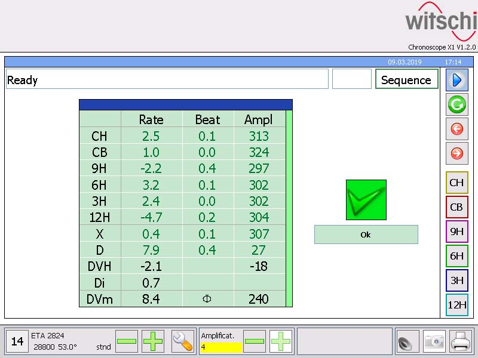Screen dimensions: 478x358
Task: Decrease movement parameter with minus button
Action: click(126, 341)
